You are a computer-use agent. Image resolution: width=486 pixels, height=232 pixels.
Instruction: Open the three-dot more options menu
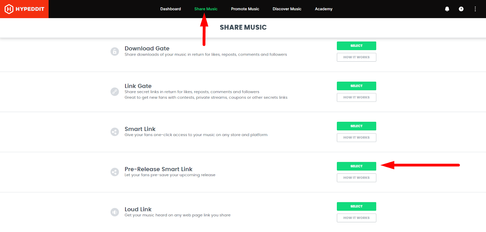click(475, 9)
